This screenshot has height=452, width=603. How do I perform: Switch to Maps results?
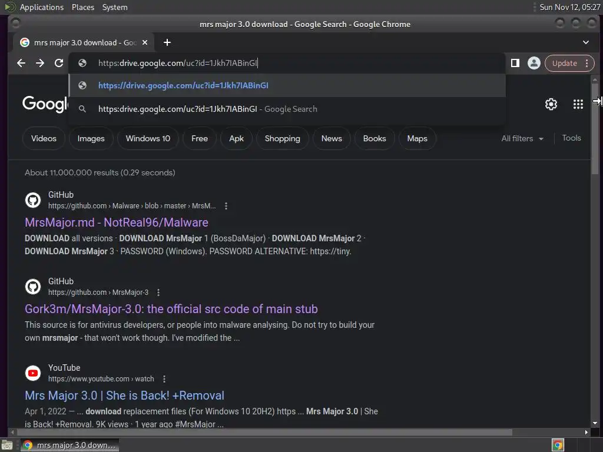point(418,138)
